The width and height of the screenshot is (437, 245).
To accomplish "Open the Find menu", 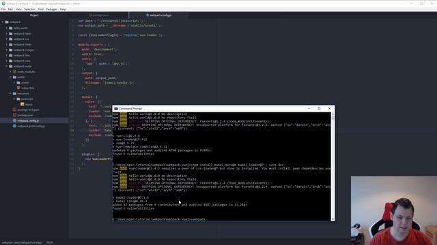I will tap(41, 9).
